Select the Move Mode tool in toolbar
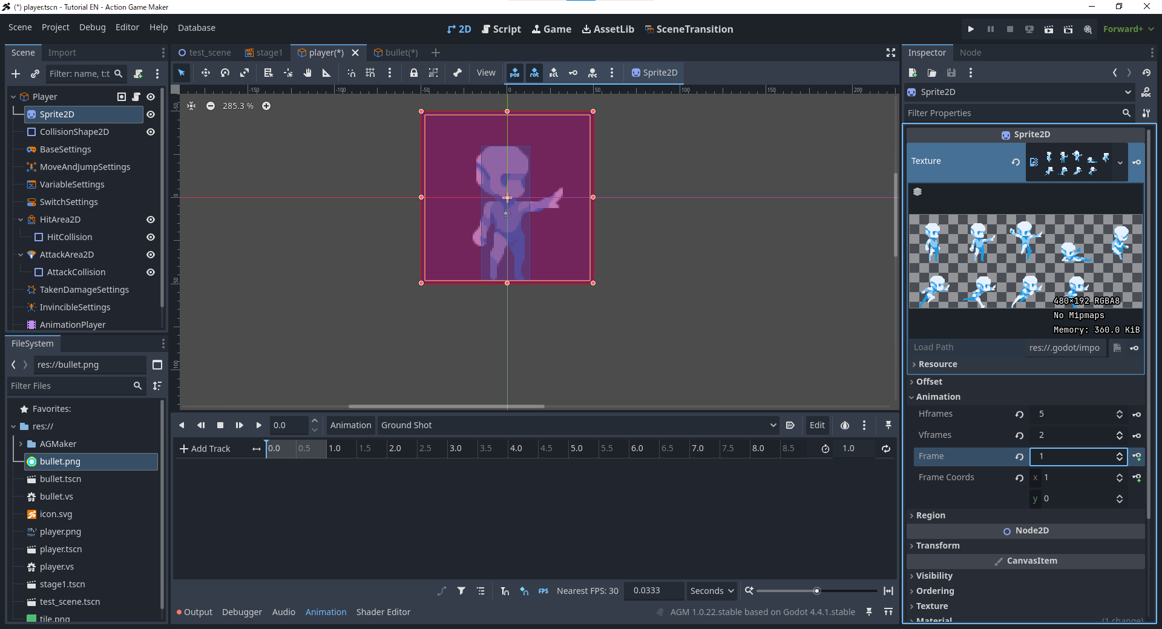This screenshot has width=1162, height=629. point(206,73)
